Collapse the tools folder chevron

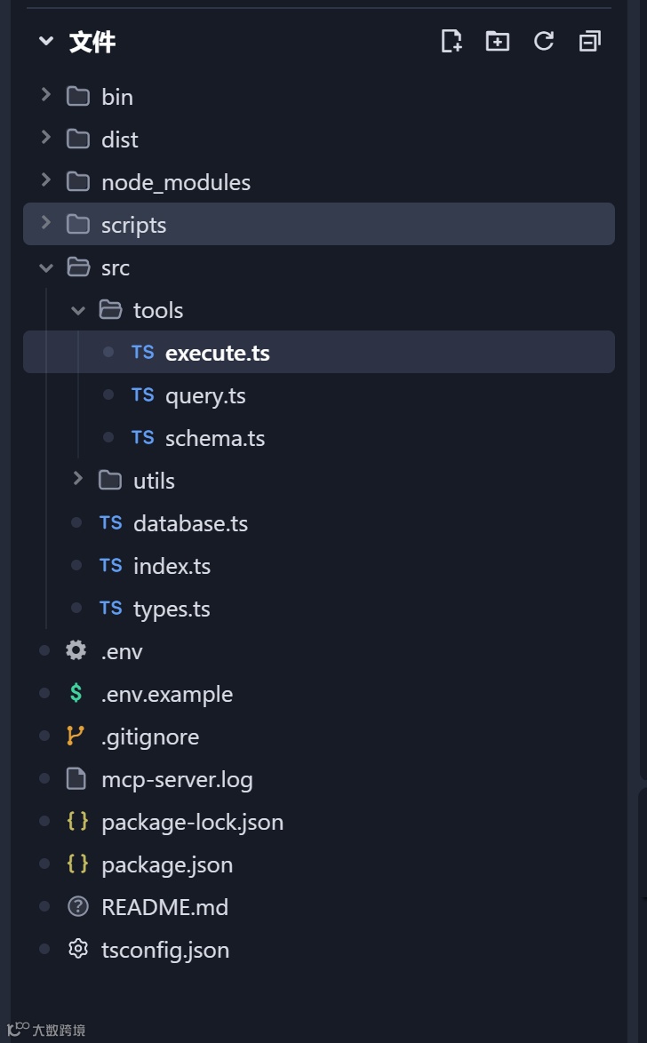pos(78,310)
